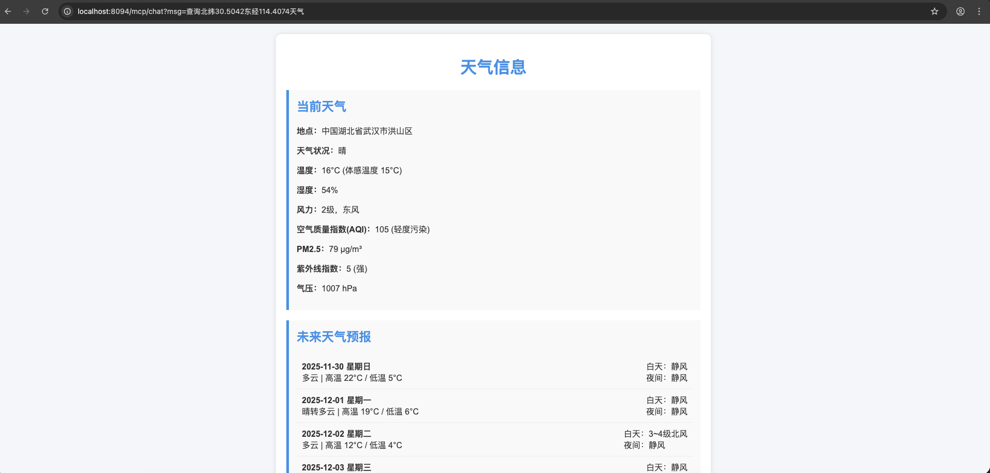Click the 未来天气预报 section heading
This screenshot has width=990, height=473.
[x=333, y=337]
